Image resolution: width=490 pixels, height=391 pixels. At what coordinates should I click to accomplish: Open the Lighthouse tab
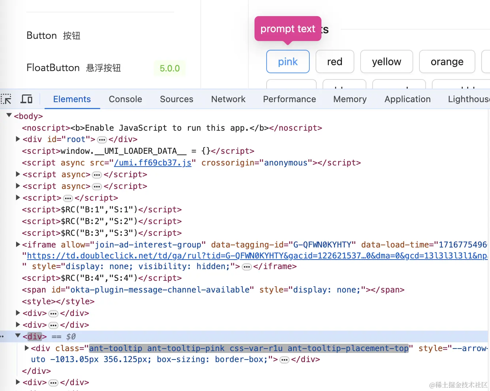pyautogui.click(x=469, y=99)
